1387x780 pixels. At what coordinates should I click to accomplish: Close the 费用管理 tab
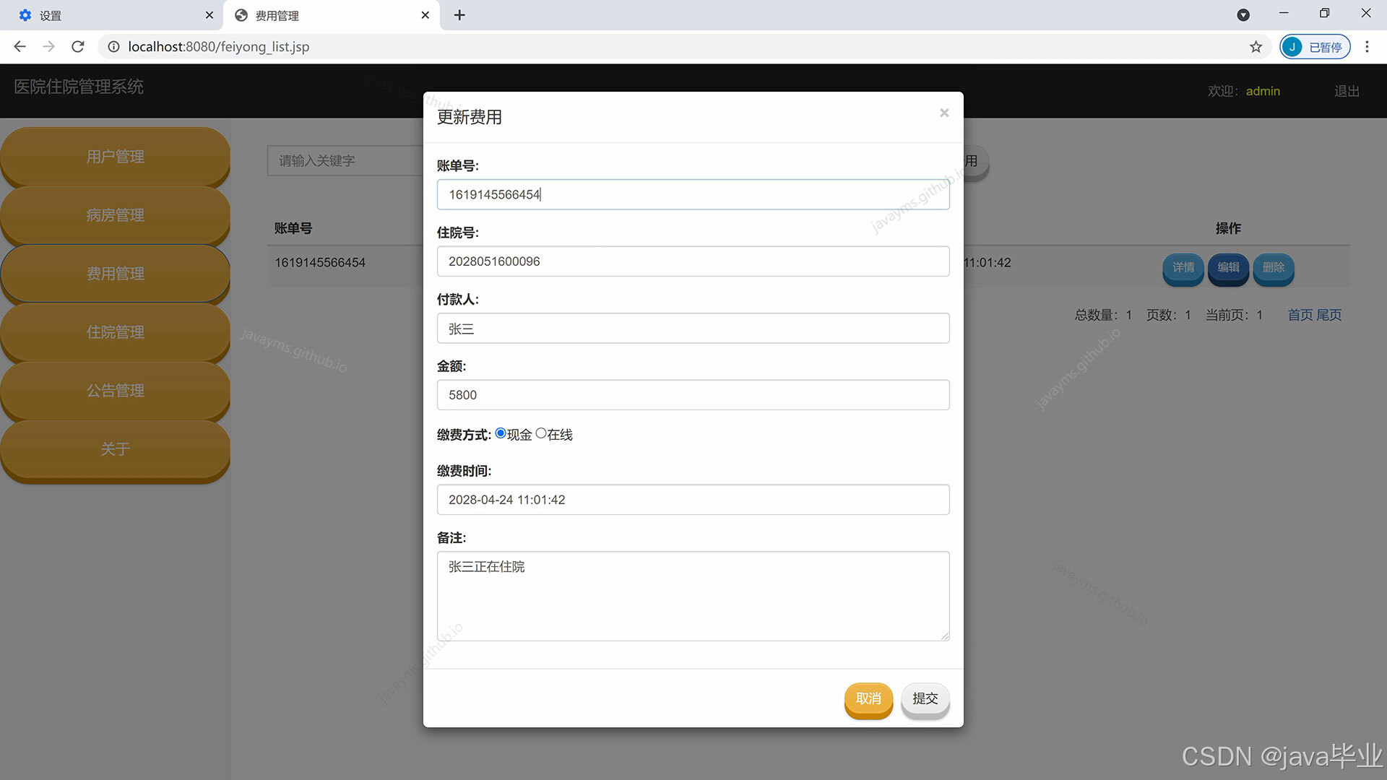pyautogui.click(x=425, y=15)
